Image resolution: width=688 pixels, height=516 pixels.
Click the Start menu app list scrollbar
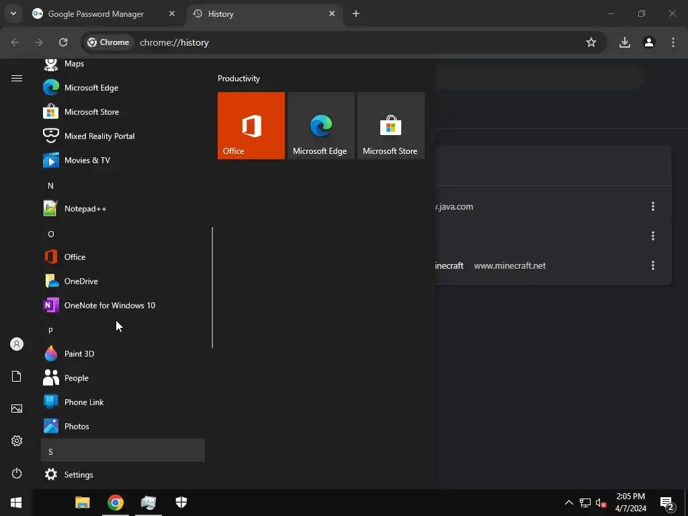coord(212,288)
